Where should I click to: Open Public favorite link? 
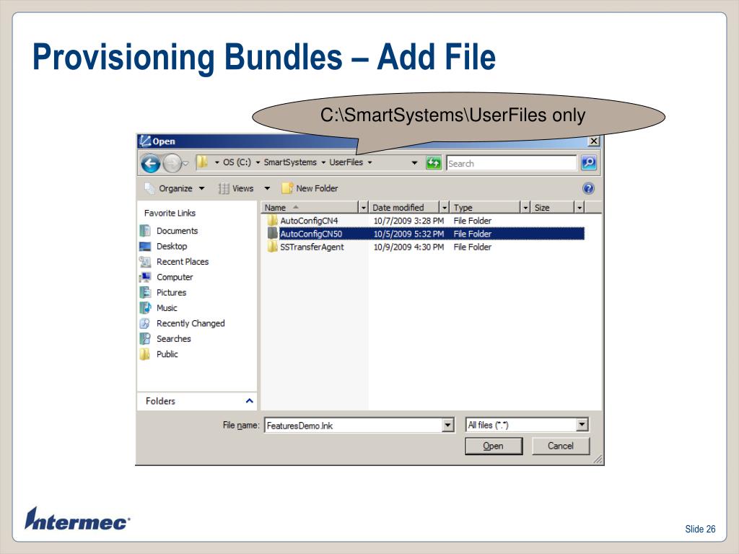point(167,354)
